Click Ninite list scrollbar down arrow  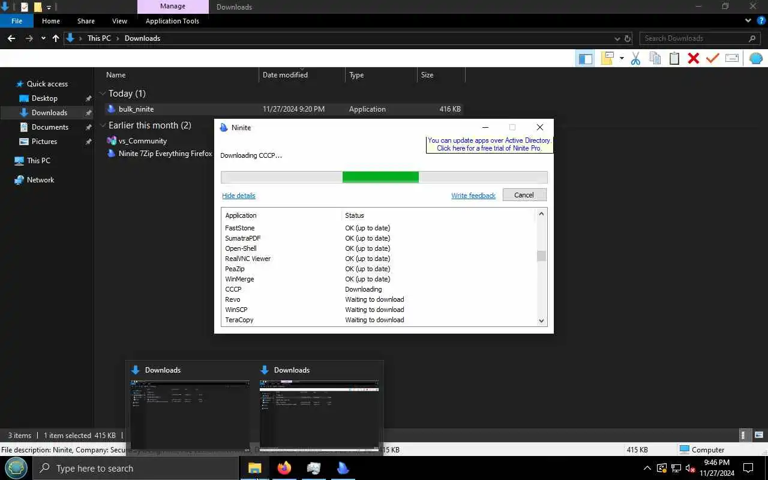pos(541,321)
